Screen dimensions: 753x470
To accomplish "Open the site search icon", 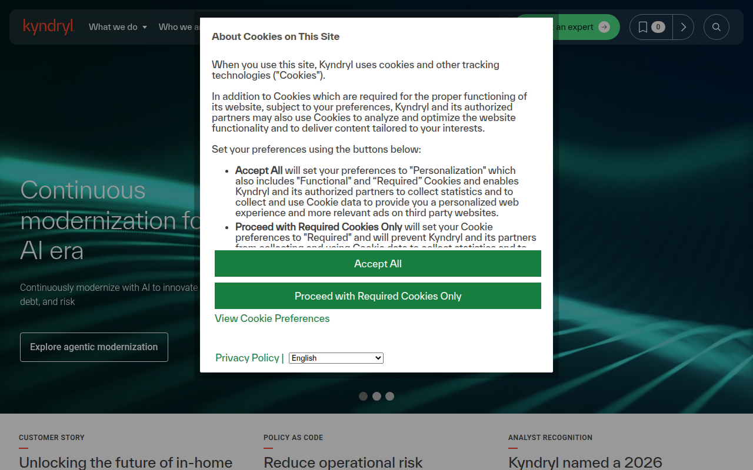I will coord(717,27).
